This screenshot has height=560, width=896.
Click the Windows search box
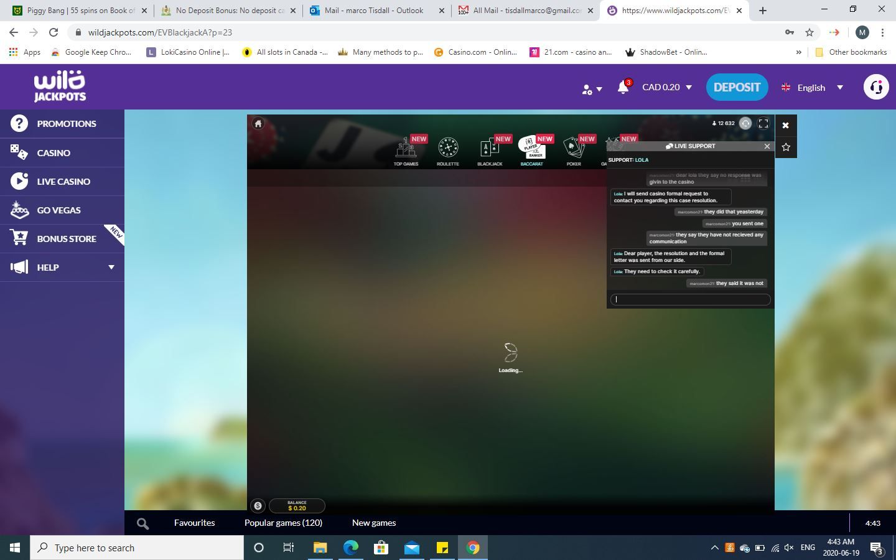pyautogui.click(x=137, y=548)
